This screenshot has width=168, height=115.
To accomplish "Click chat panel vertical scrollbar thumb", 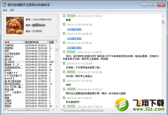I will [x=163, y=22].
